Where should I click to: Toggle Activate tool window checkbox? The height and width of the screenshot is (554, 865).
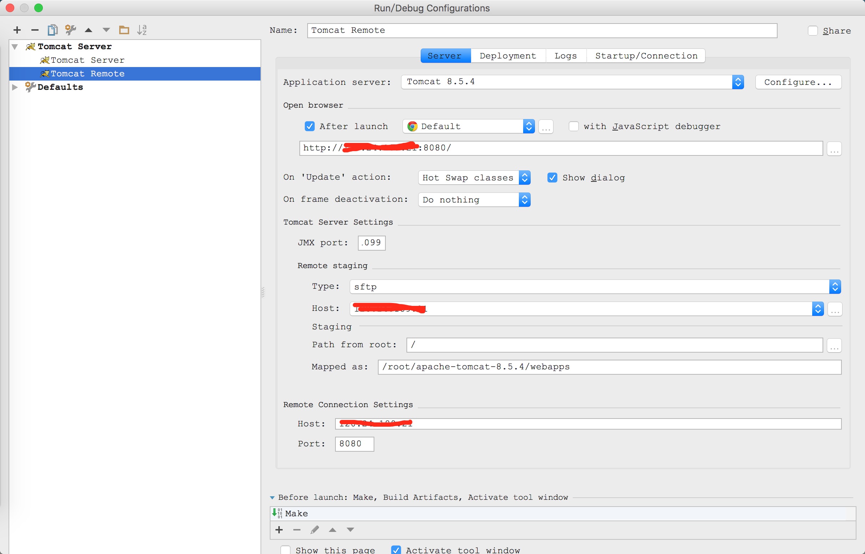pos(396,550)
